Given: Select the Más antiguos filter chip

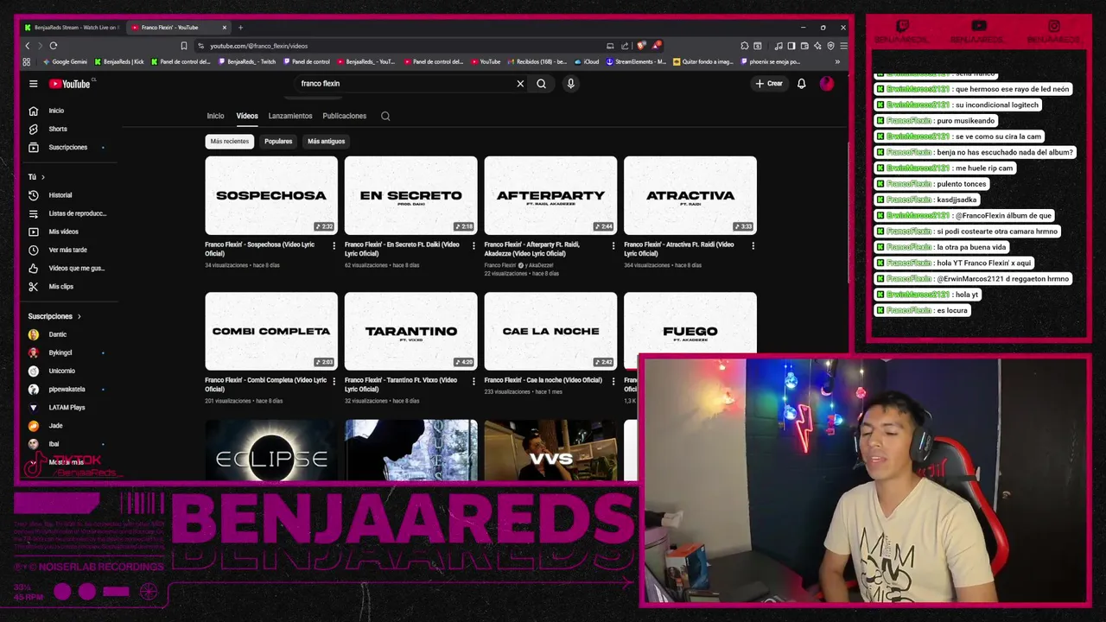Looking at the screenshot, I should tap(326, 141).
